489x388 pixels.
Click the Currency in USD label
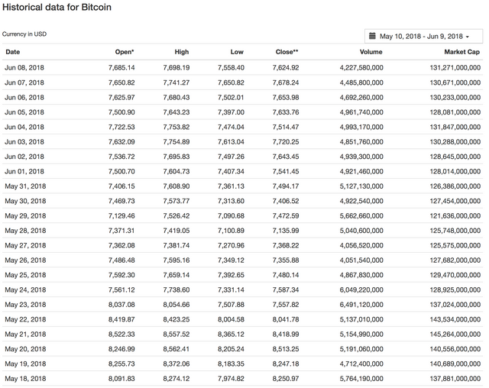click(x=26, y=34)
